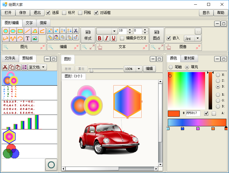Expand the 编辑 group via pink arrows
The image size is (229, 173).
pyautogui.click(x=76, y=47)
